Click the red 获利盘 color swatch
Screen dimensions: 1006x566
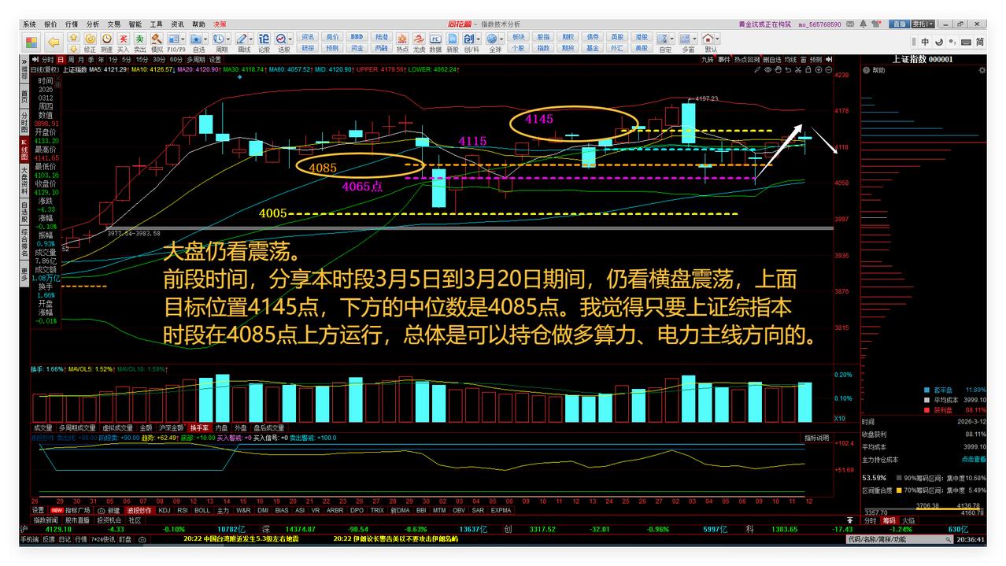tap(926, 409)
